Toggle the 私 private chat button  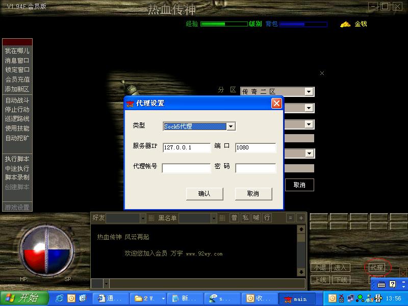[245, 218]
